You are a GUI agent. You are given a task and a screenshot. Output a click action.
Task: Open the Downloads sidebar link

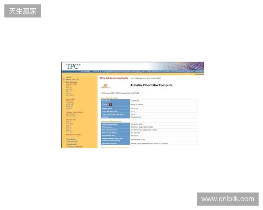pos(71,144)
